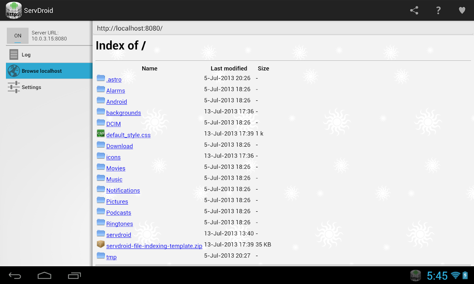Click the Log document icon

(x=14, y=54)
